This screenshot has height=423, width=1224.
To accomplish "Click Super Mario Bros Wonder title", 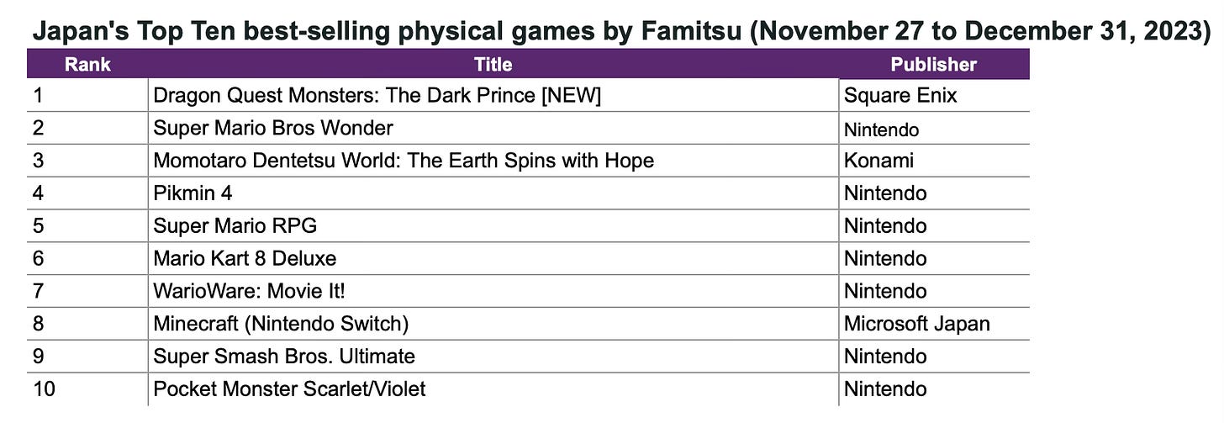I will [273, 129].
